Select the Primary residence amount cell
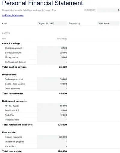The width and height of the screenshot is (120, 153). 52,137
